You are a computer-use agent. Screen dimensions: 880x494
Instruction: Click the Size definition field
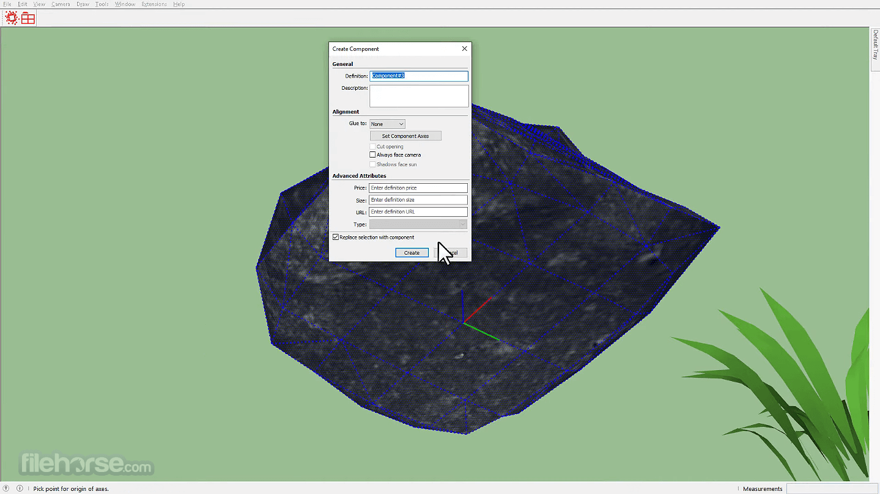[418, 200]
